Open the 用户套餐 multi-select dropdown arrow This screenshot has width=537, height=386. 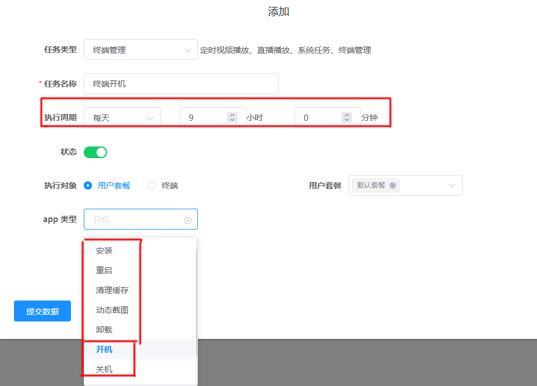point(452,185)
